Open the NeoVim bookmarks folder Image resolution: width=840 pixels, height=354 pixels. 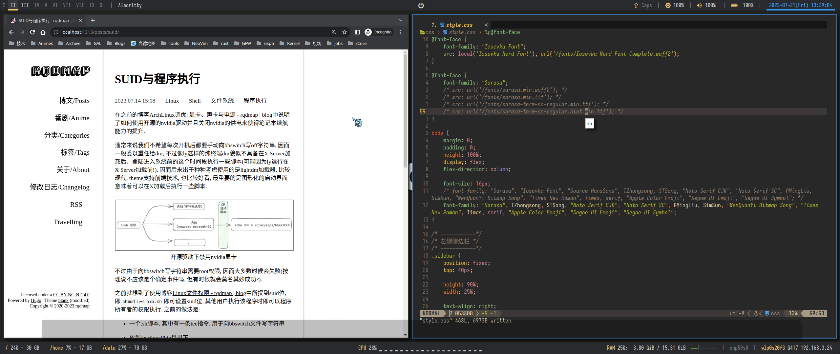click(196, 43)
